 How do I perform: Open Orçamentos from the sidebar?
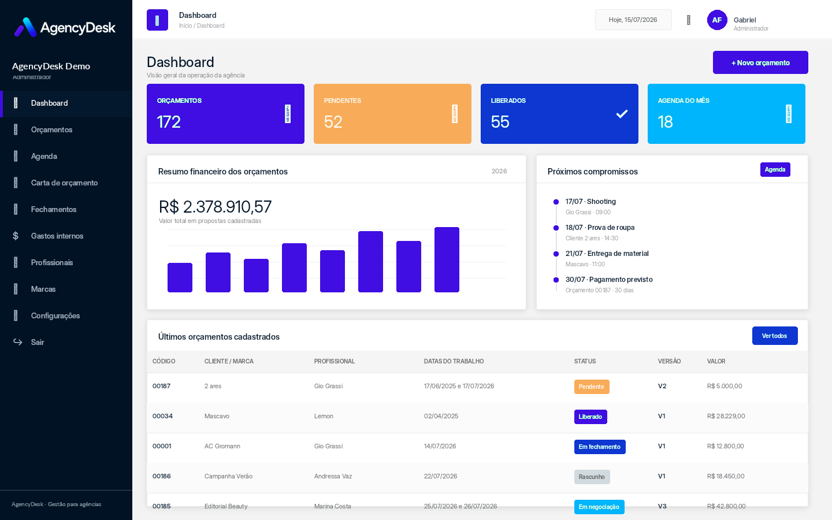coord(66,130)
